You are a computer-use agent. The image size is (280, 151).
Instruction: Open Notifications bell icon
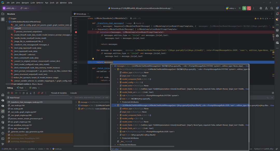click(277, 14)
